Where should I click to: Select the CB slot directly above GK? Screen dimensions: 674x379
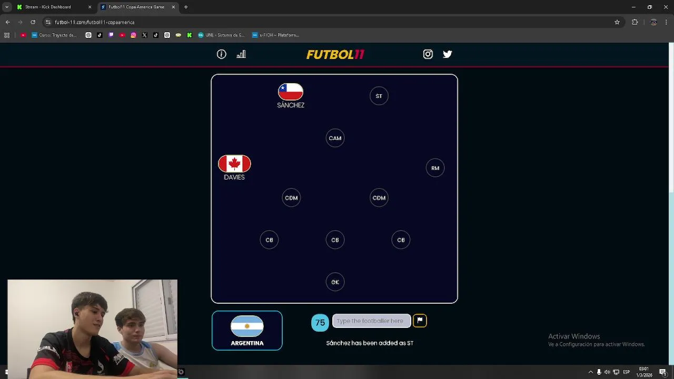click(x=335, y=240)
